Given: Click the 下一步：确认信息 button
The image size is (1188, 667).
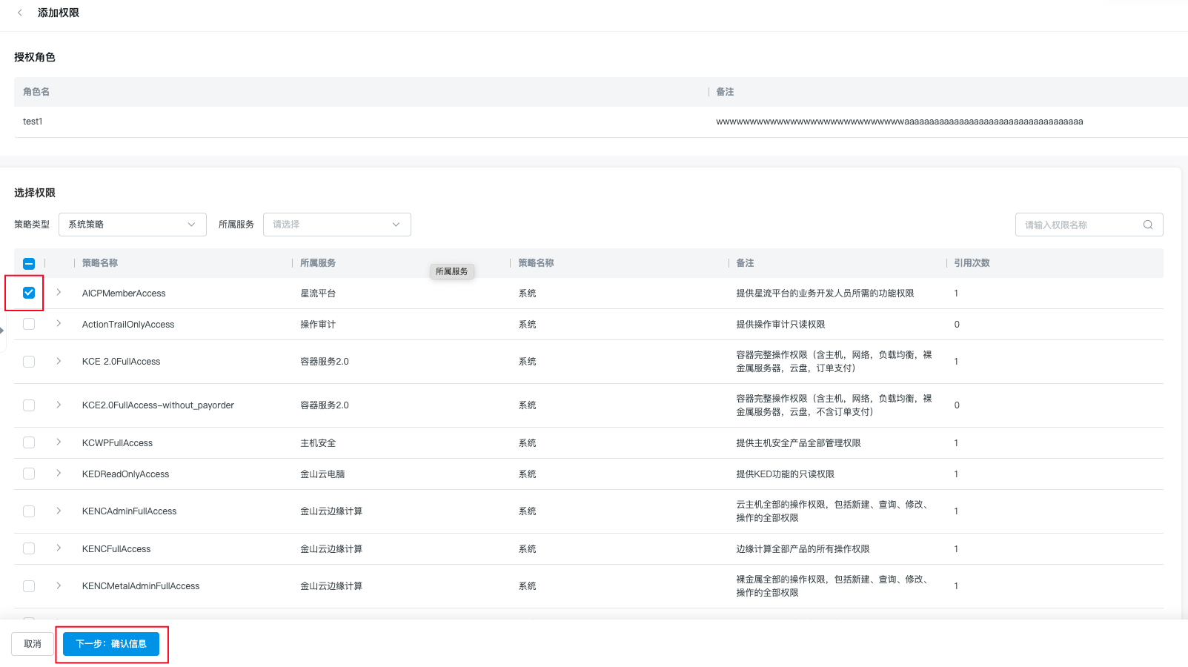Looking at the screenshot, I should [111, 644].
